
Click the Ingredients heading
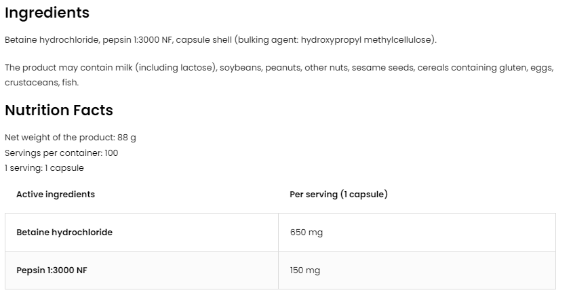(x=47, y=13)
